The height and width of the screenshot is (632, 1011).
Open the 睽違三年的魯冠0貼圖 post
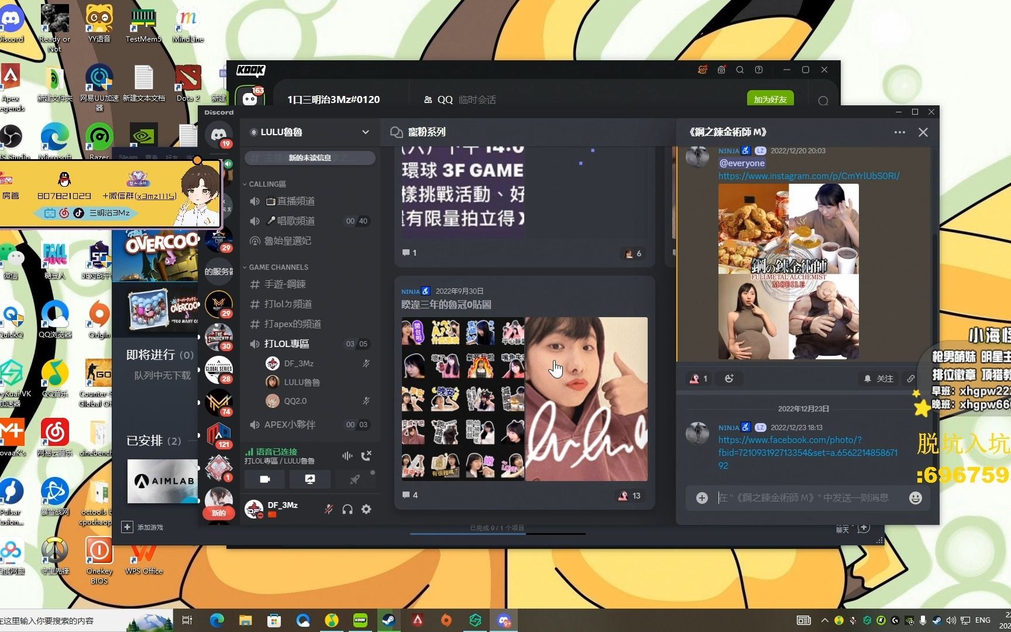click(x=446, y=304)
